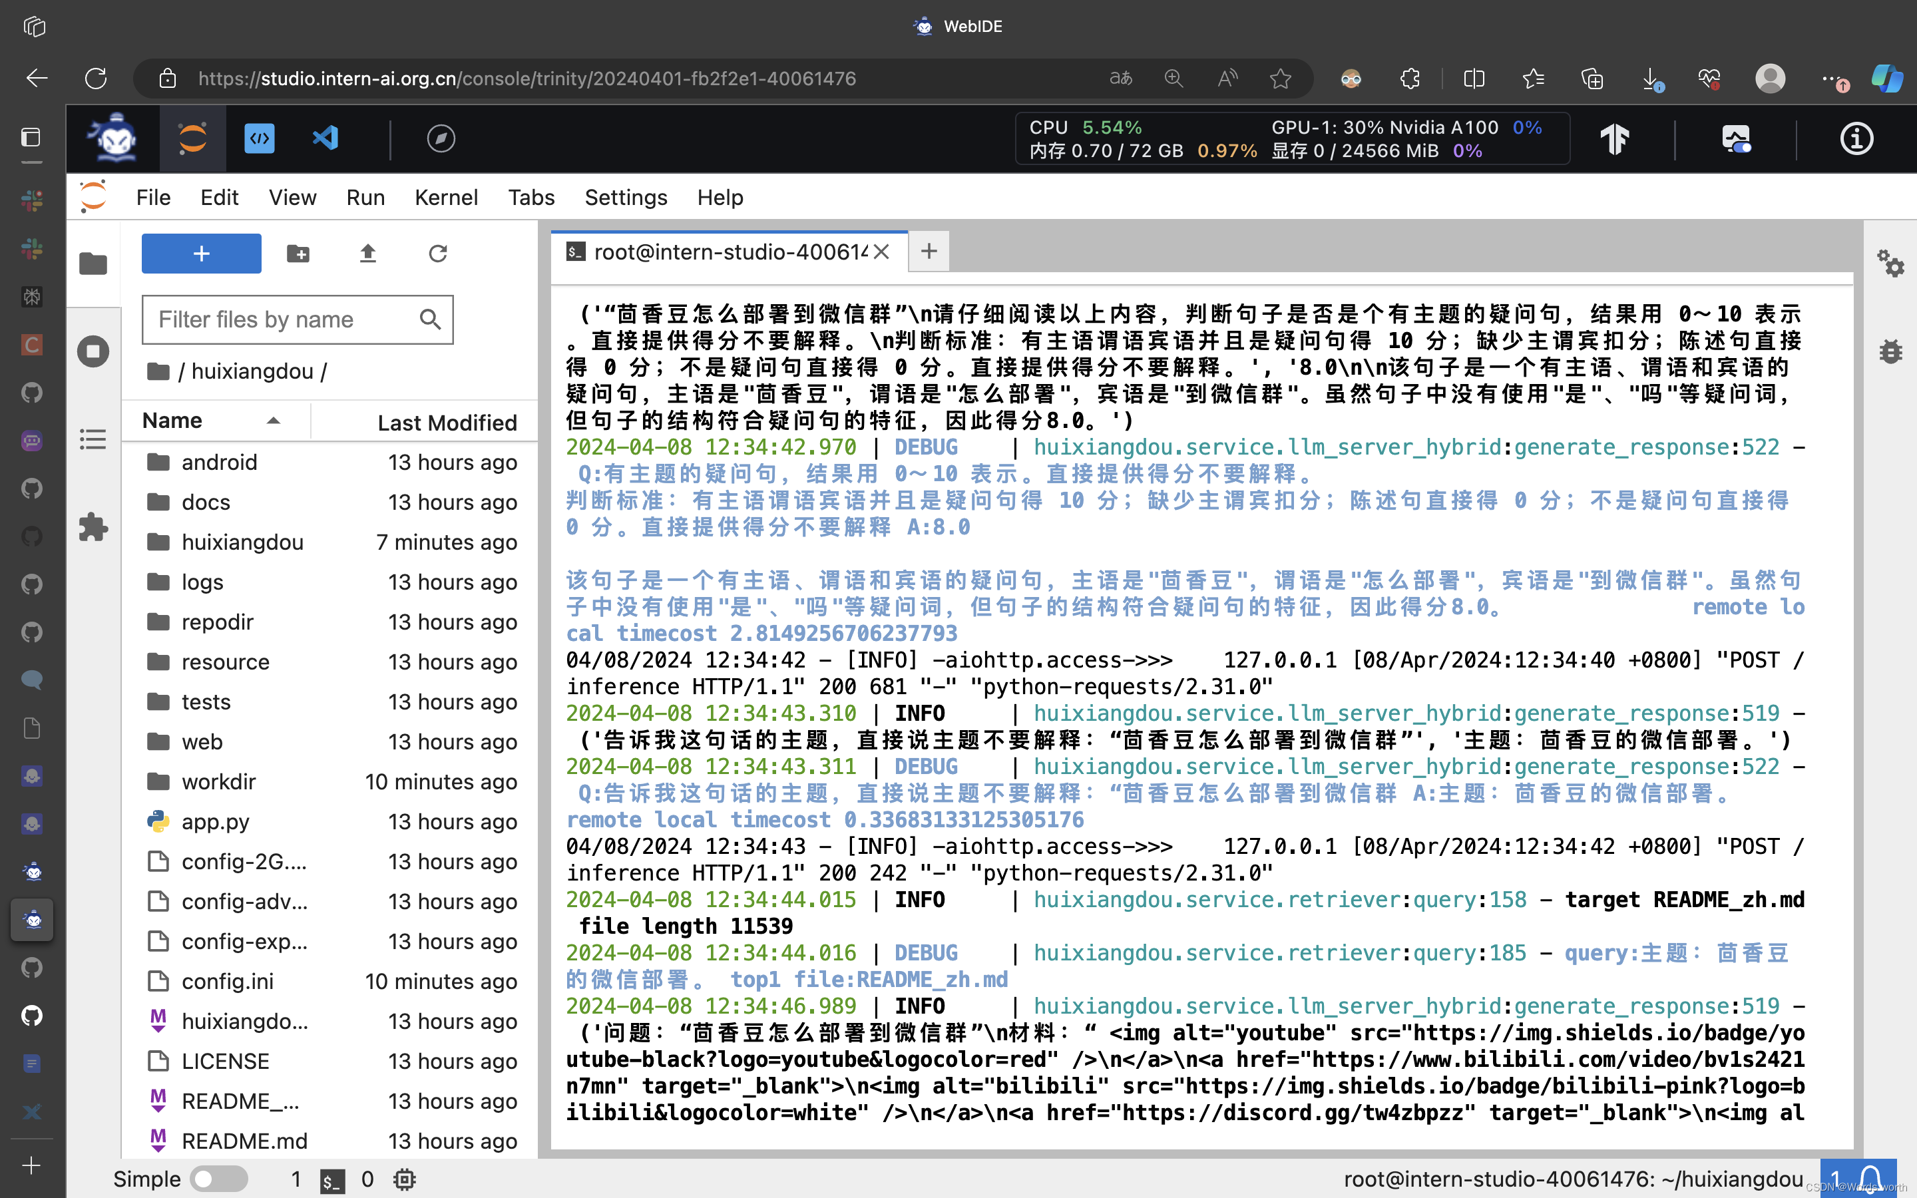The height and width of the screenshot is (1198, 1917).
Task: Toggle the Simple interface mode switch
Action: click(x=220, y=1179)
